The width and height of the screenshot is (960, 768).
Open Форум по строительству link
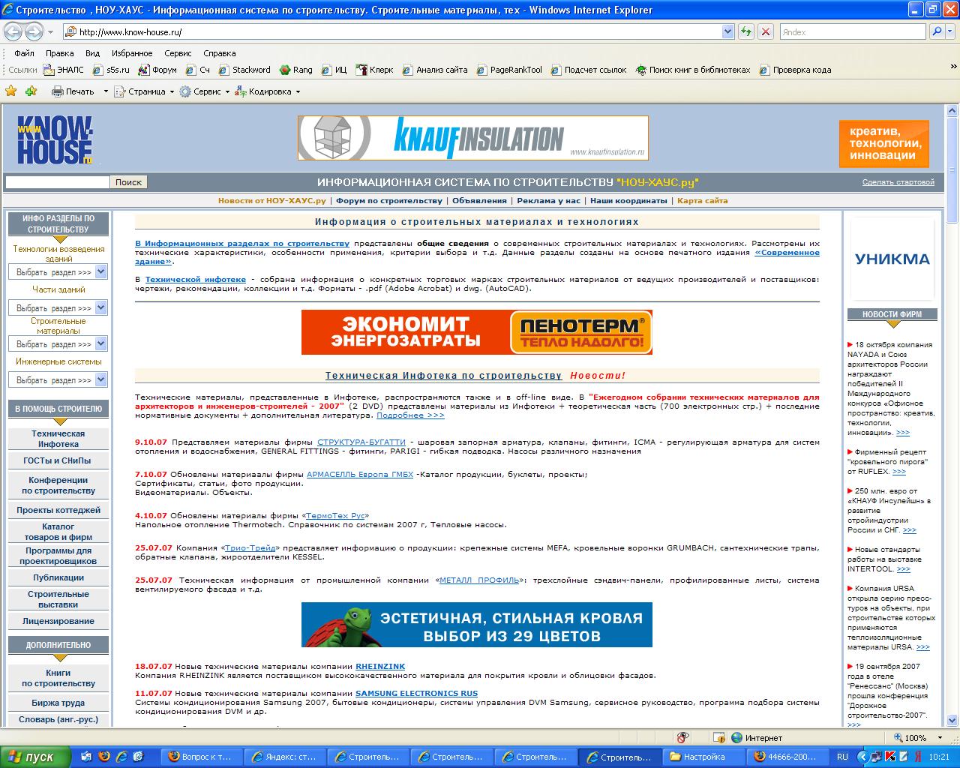(x=389, y=200)
